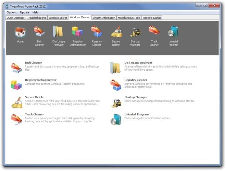Open the Disk Usage Analyzer heading link

[138, 63]
